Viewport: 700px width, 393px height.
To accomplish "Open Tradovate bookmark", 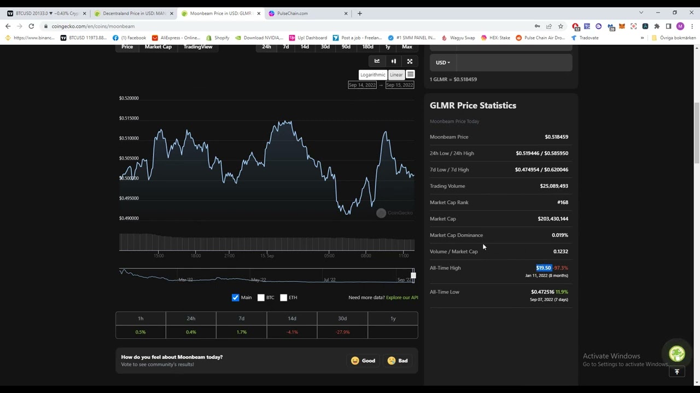I will click(585, 38).
